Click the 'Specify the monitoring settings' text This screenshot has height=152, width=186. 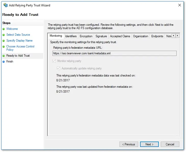click(84, 42)
